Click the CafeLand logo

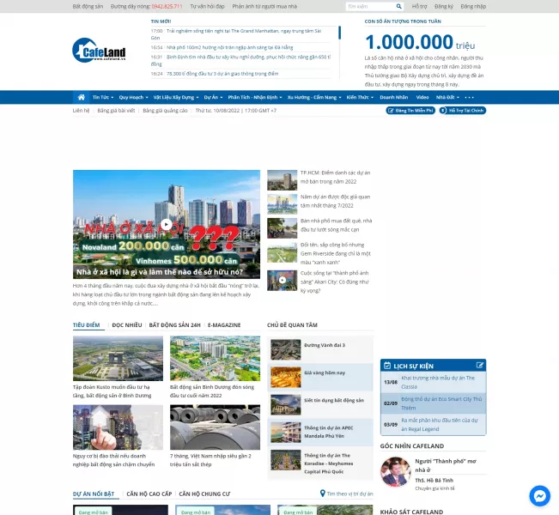point(99,51)
